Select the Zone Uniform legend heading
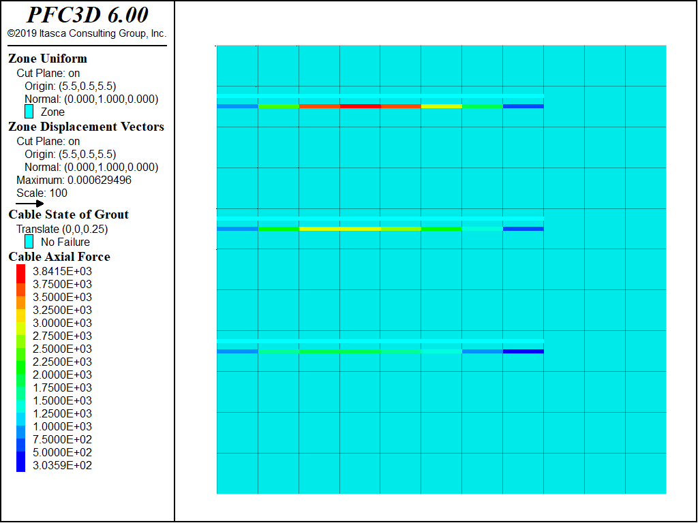Image resolution: width=698 pixels, height=523 pixels. [48, 59]
